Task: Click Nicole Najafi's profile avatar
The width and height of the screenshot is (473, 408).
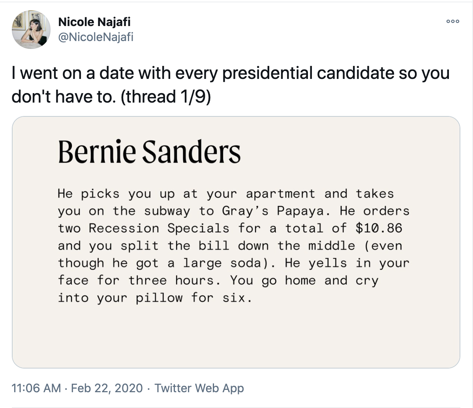Action: (31, 30)
